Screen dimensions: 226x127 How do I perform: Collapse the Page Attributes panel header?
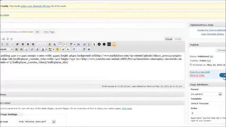coord(207,85)
